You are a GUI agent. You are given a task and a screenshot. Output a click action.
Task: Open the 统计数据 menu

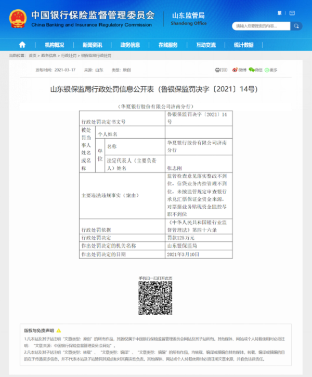coord(244,45)
